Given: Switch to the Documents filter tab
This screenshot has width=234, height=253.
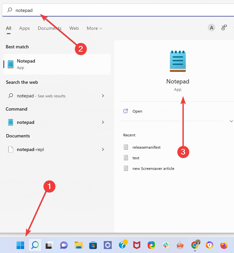Looking at the screenshot, I should pos(50,28).
